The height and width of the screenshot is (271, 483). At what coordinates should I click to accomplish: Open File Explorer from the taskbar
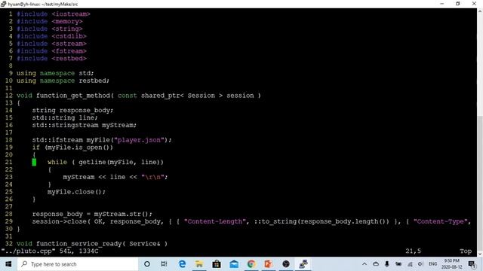point(199,264)
